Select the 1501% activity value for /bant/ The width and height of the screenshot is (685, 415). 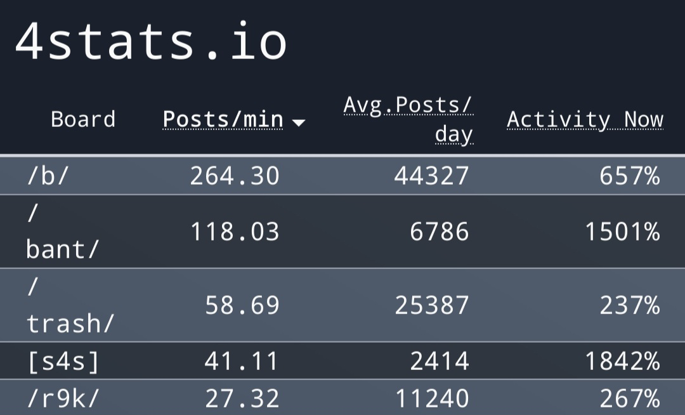point(623,232)
